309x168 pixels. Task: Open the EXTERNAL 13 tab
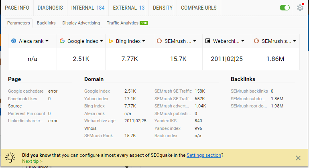pyautogui.click(x=129, y=8)
